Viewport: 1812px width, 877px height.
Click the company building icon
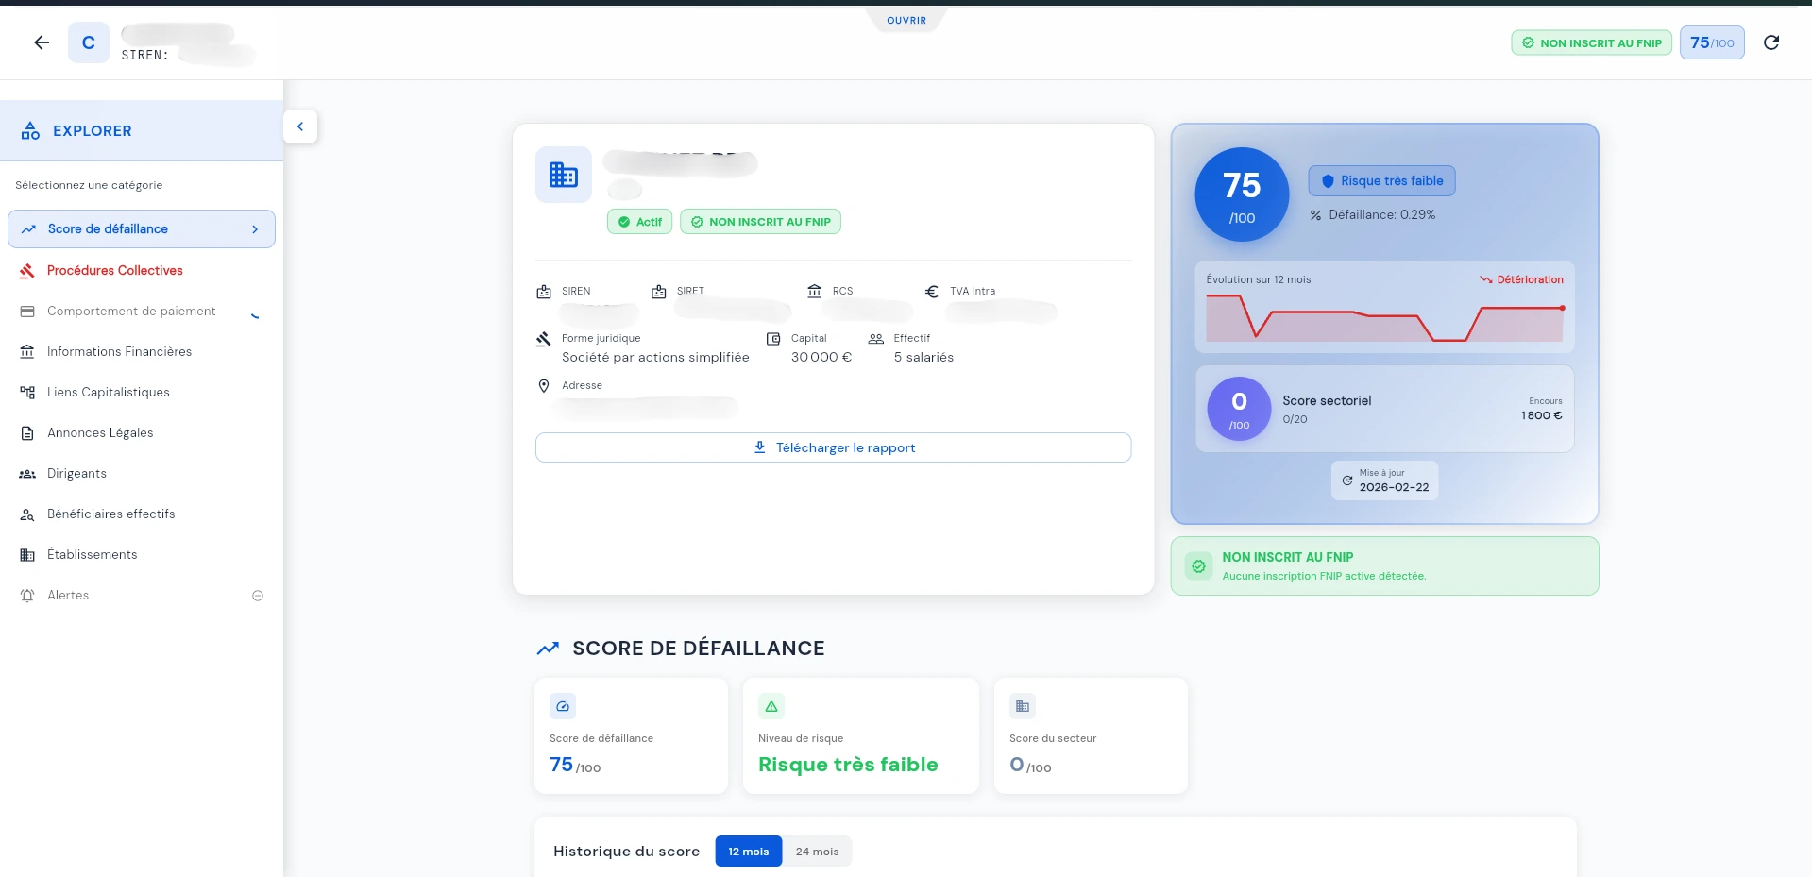(x=564, y=175)
